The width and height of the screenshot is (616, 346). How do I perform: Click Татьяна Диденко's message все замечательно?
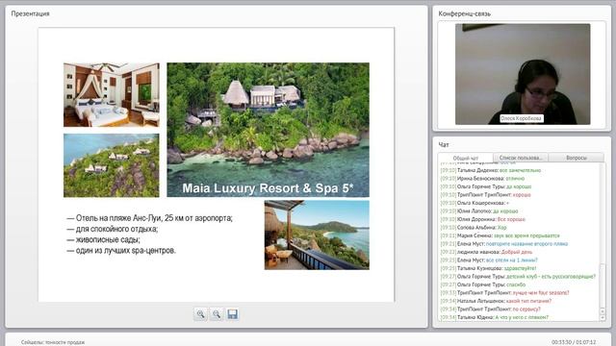pos(491,170)
